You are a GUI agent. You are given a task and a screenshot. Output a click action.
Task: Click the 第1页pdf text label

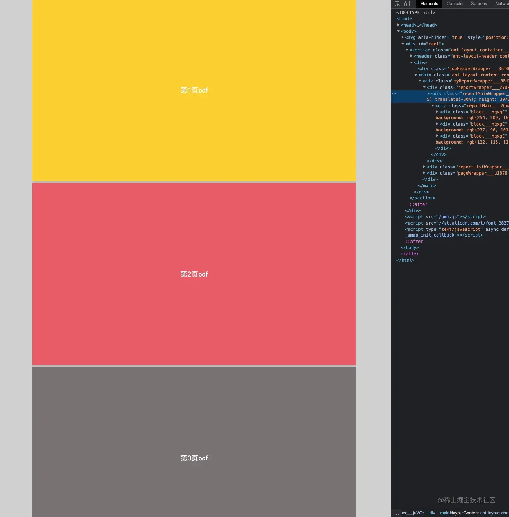coord(194,90)
